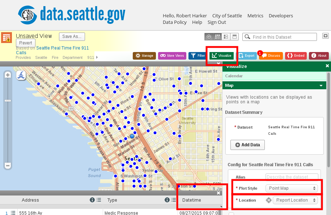Open the Export button
The image size is (331, 215).
pos(247,56)
